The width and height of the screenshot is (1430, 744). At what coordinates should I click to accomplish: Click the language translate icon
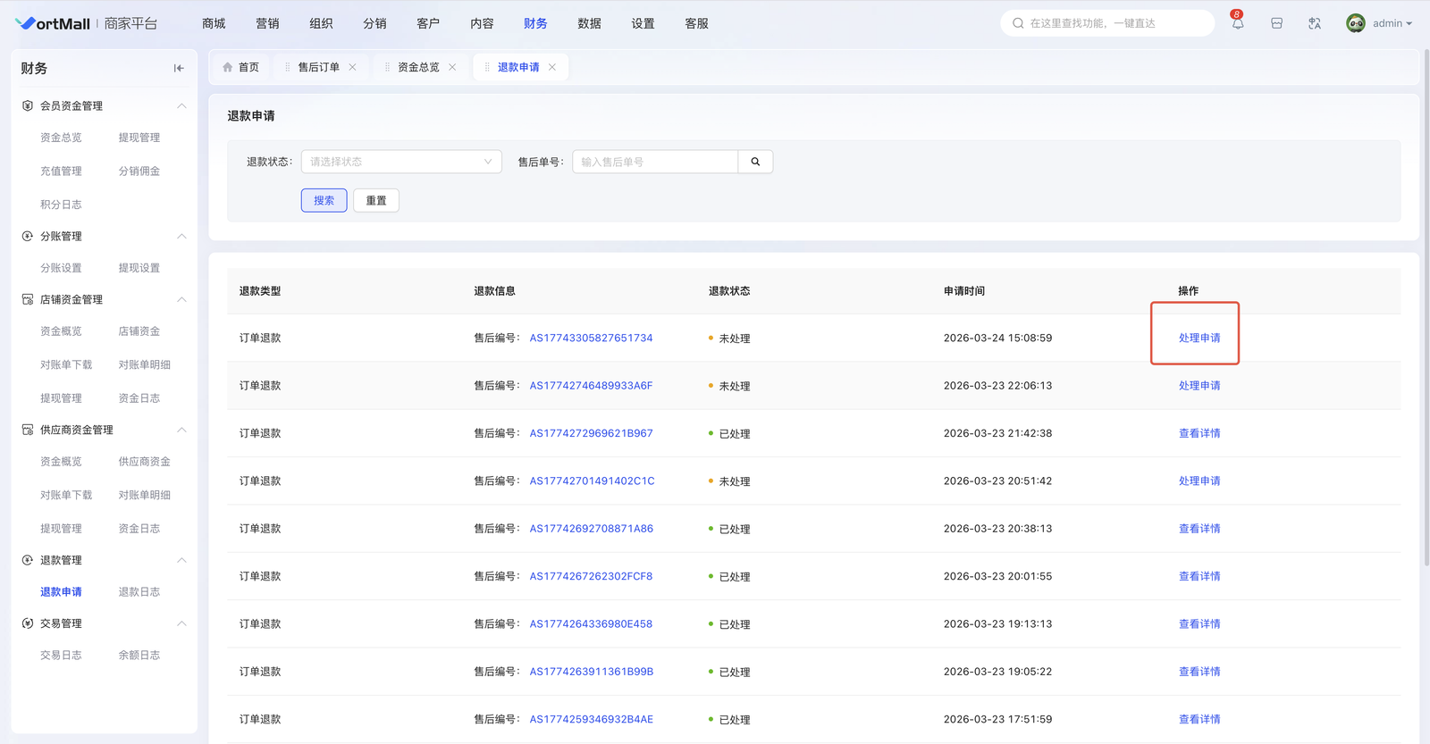[x=1315, y=24]
